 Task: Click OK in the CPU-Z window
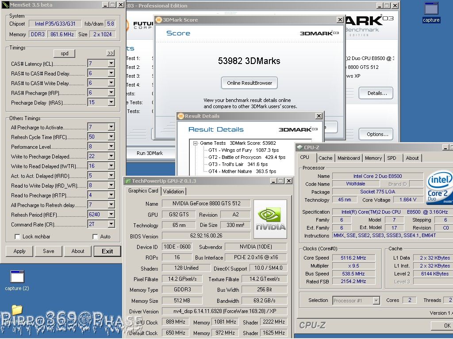pos(442,325)
